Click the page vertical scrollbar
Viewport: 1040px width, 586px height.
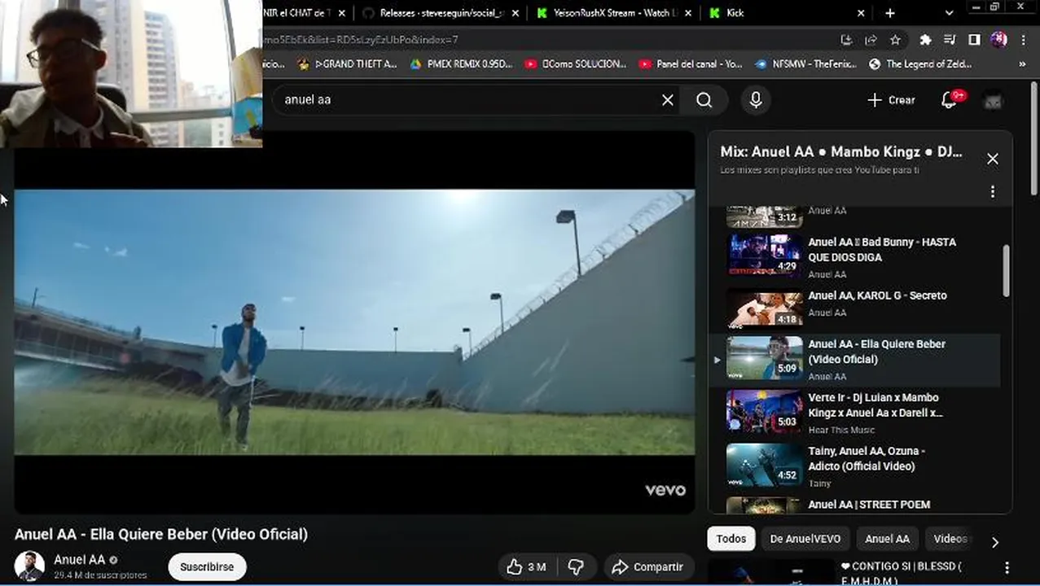[x=1034, y=138]
